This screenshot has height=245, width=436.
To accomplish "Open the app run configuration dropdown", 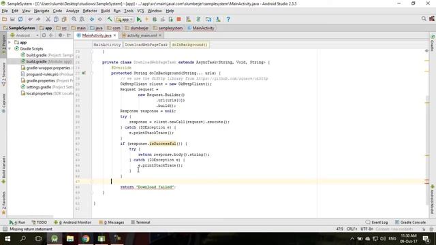I will pos(125,20).
